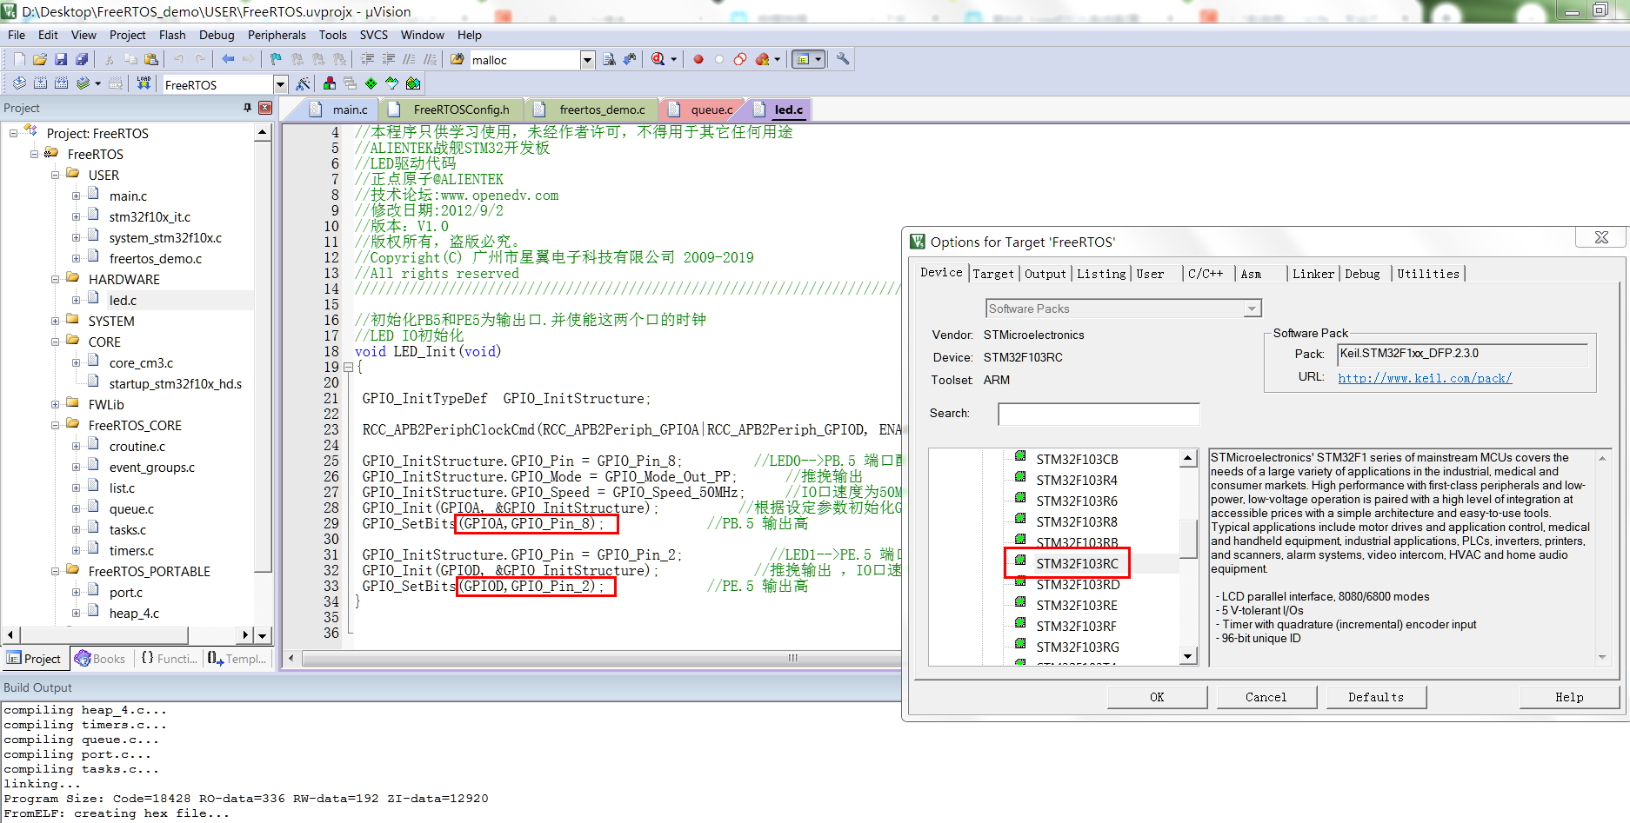Viewport: 1630px width, 823px height.
Task: Open the keil.com/pack URL link
Action: tap(1425, 378)
